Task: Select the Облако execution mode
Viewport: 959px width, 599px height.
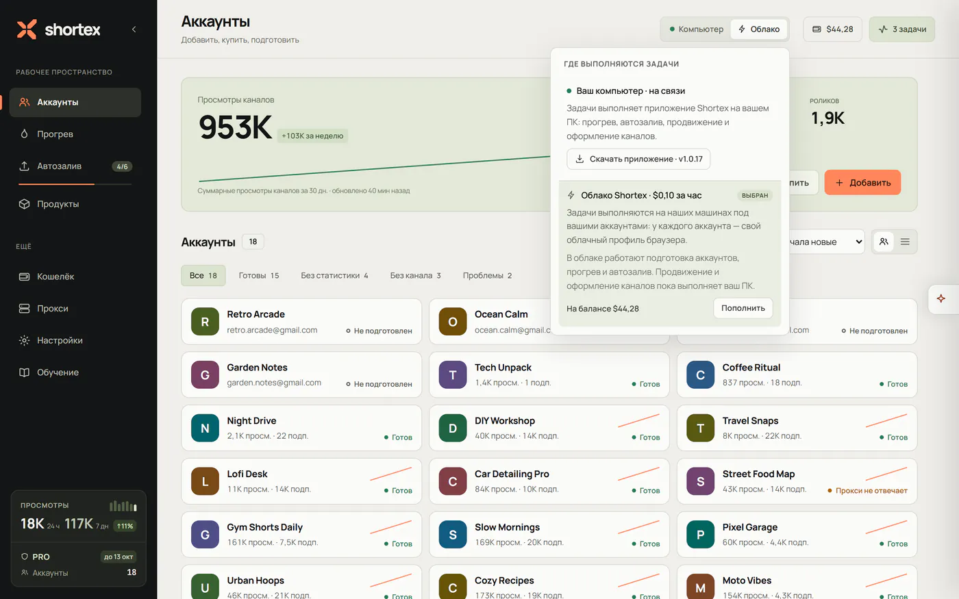Action: pos(758,29)
